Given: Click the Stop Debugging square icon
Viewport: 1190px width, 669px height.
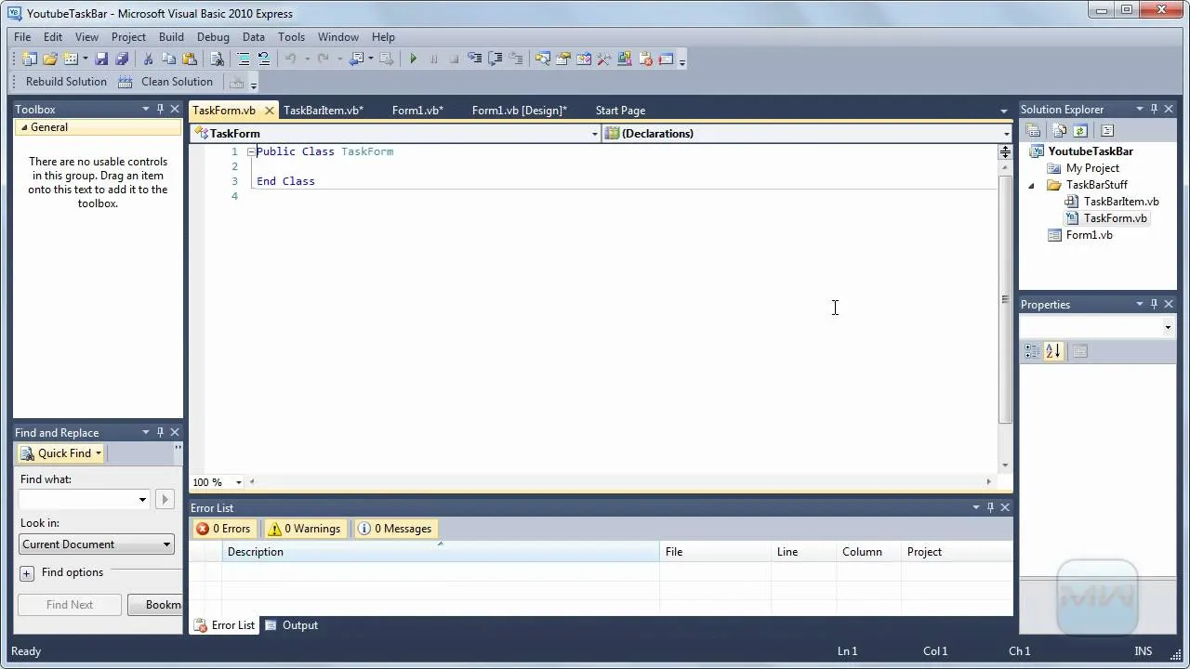Looking at the screenshot, I should click(454, 59).
